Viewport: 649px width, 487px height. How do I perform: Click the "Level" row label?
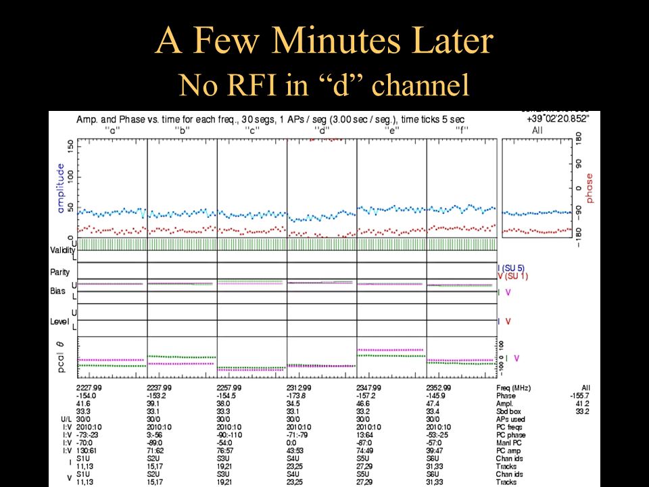(x=58, y=322)
